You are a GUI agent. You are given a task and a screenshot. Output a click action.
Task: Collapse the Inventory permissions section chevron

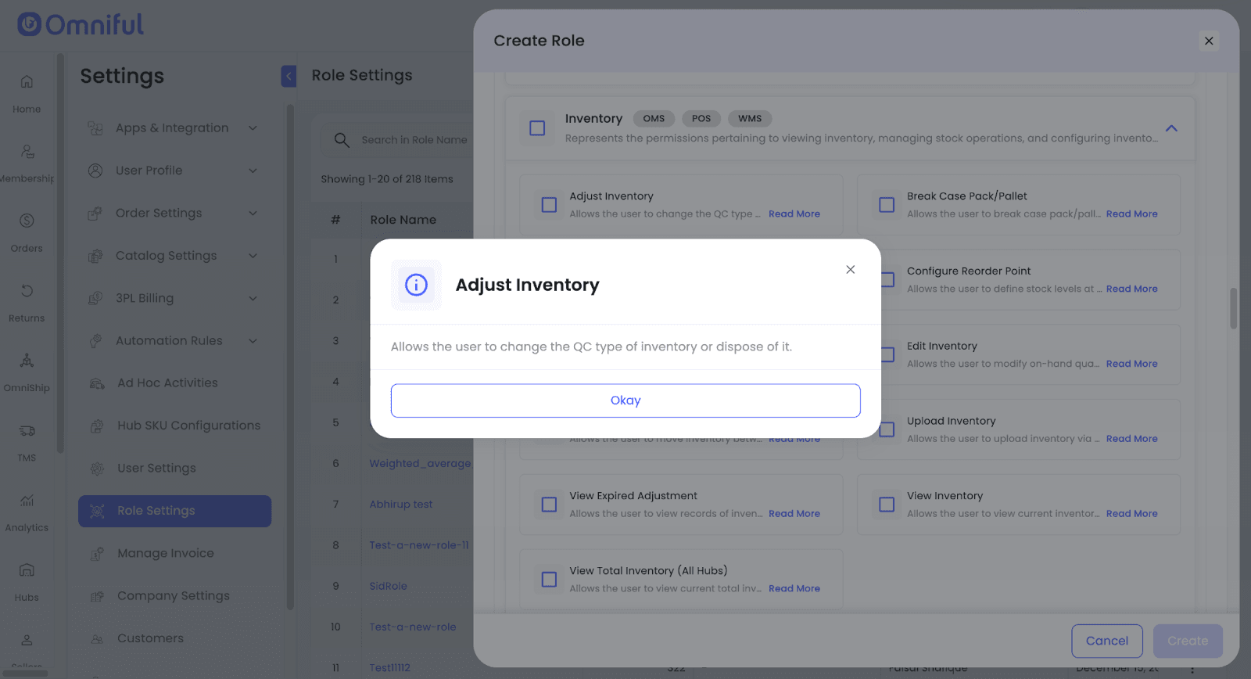pyautogui.click(x=1170, y=128)
